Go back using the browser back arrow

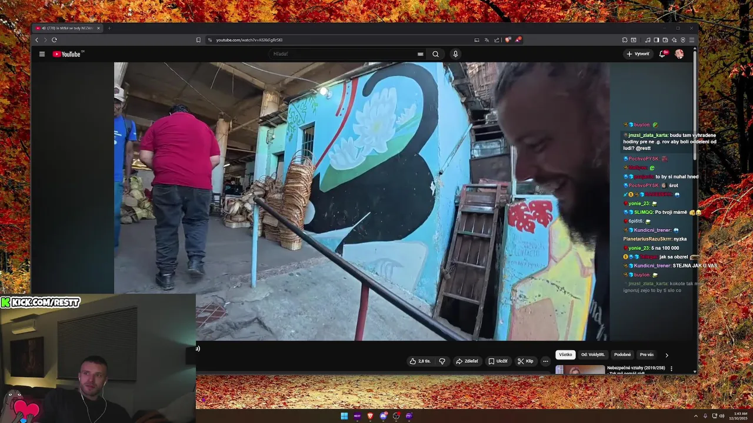pyautogui.click(x=36, y=40)
